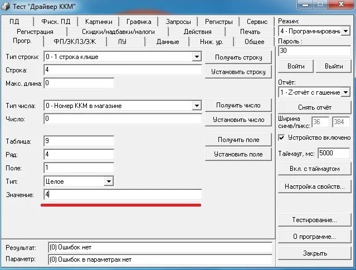Expand the 'Режим' dropdown list

click(345, 31)
